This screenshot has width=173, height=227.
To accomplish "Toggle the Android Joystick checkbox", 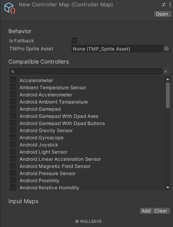I will 13,144.
